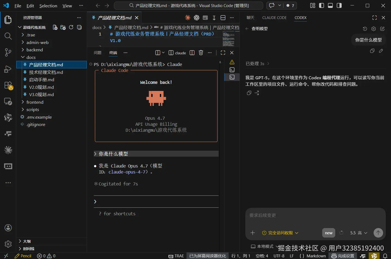The width and height of the screenshot is (391, 259).
Task: Launch Claude Code from editor toolbar
Action: pyautogui.click(x=188, y=18)
